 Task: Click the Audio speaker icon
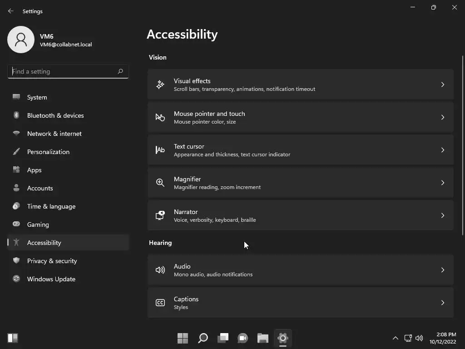160,270
